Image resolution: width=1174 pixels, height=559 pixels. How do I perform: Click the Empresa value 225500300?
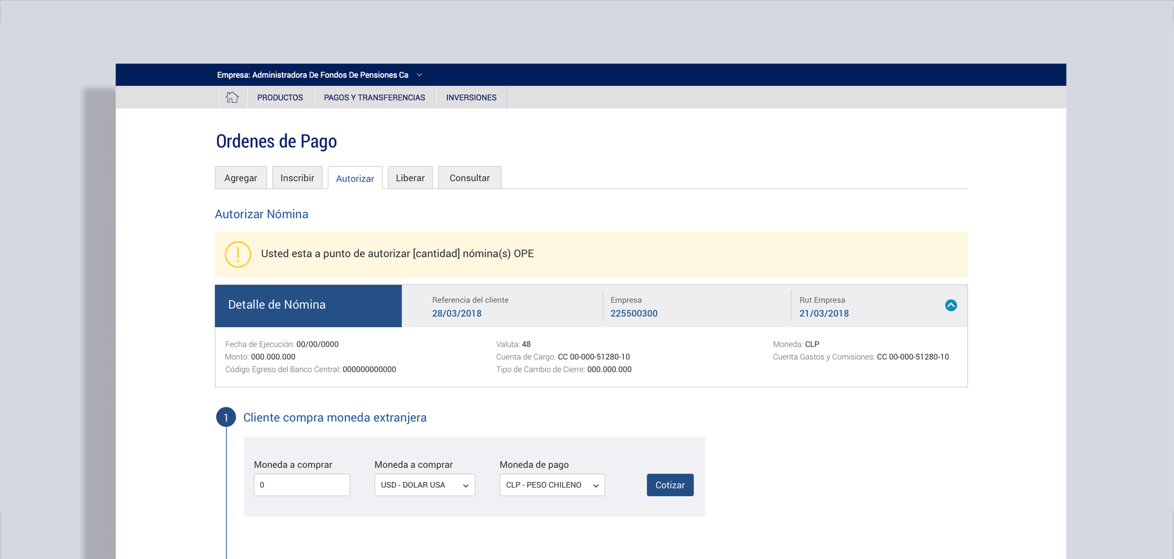634,313
